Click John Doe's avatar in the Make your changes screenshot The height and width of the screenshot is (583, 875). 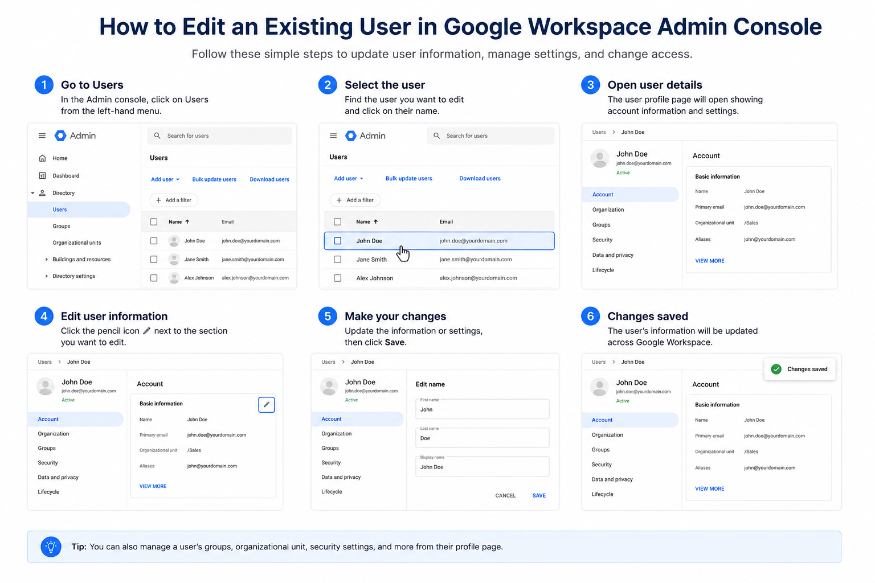(x=329, y=387)
